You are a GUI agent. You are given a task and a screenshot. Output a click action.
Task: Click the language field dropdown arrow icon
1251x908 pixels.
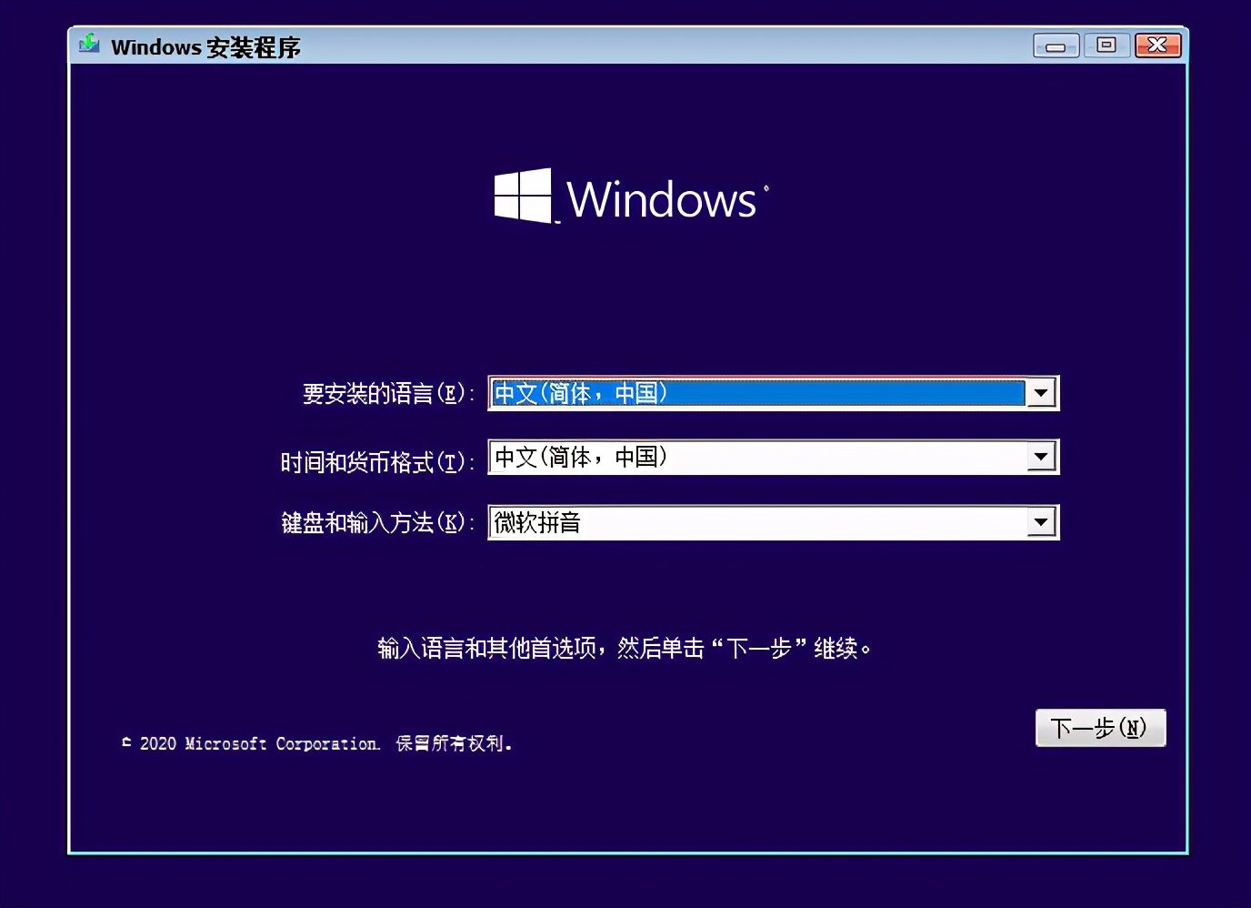tap(1040, 392)
